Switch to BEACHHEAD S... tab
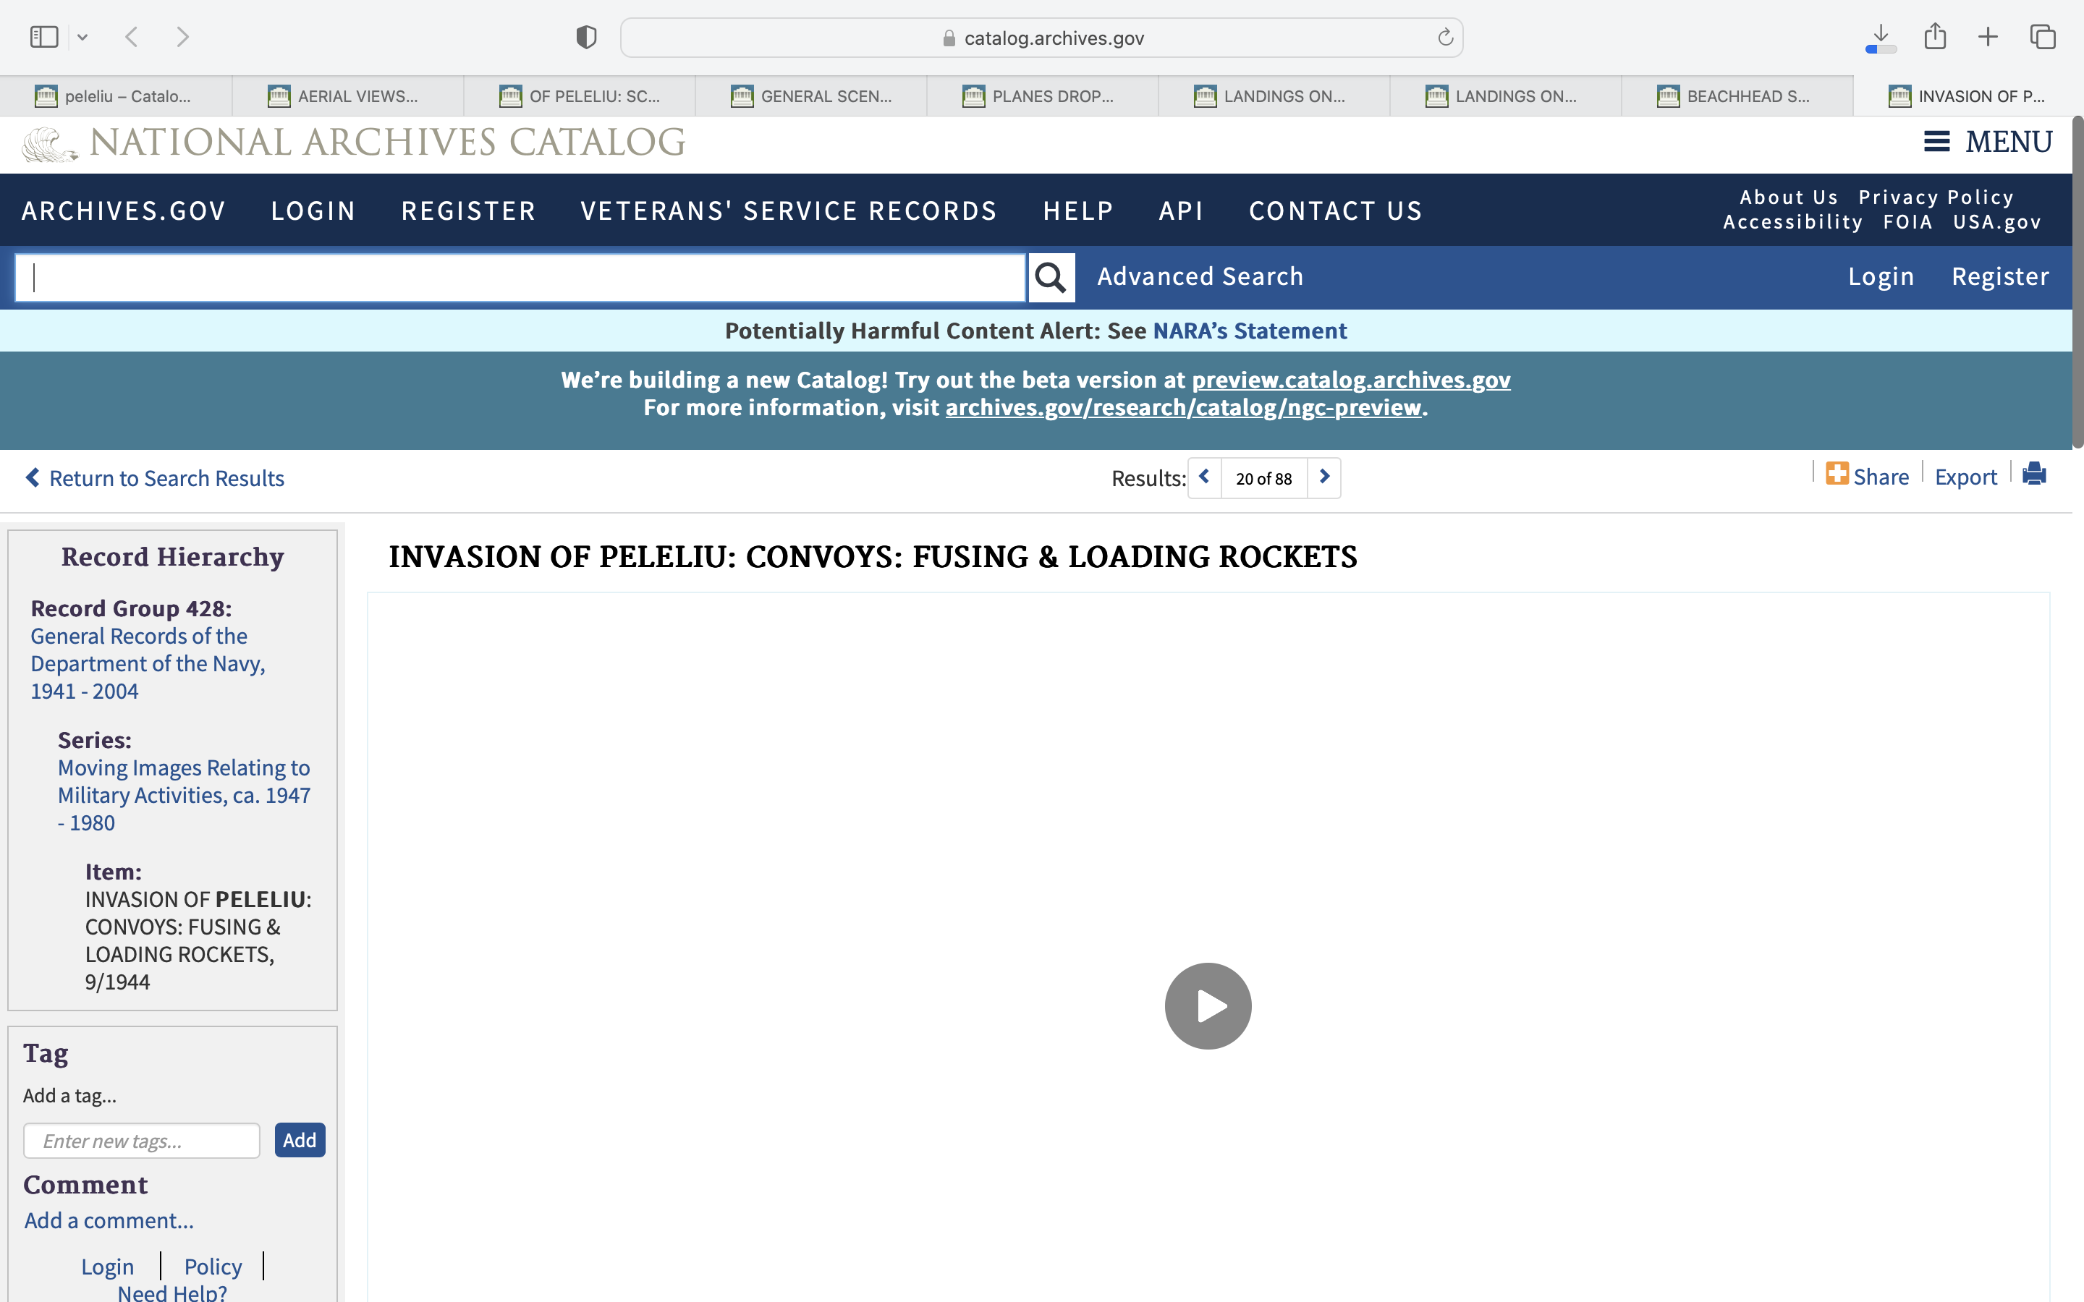This screenshot has width=2084, height=1302. 1736,96
